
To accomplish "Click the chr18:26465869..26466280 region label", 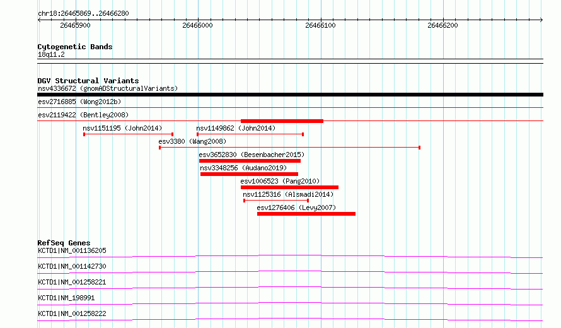I will pyautogui.click(x=83, y=13).
